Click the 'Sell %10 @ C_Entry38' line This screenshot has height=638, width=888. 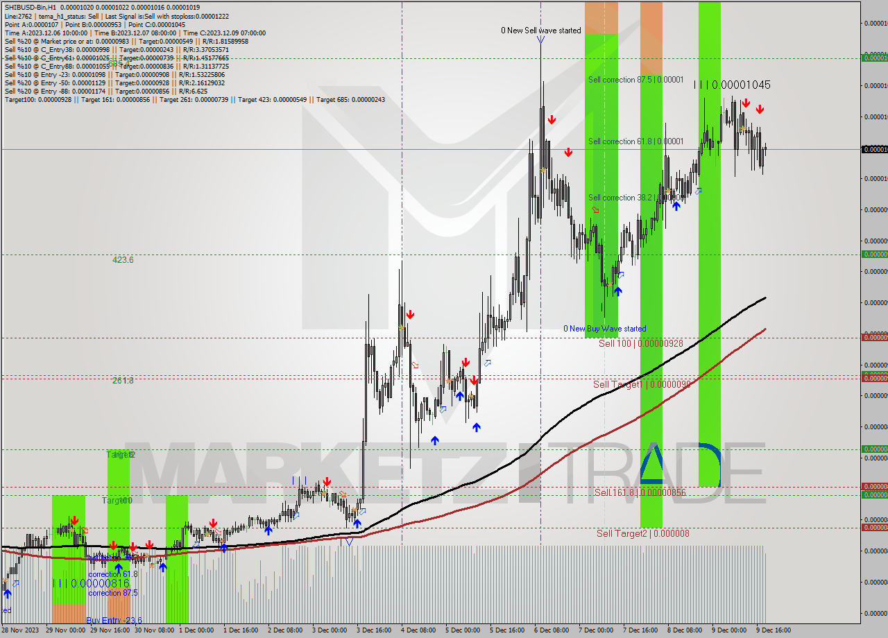click(x=117, y=49)
